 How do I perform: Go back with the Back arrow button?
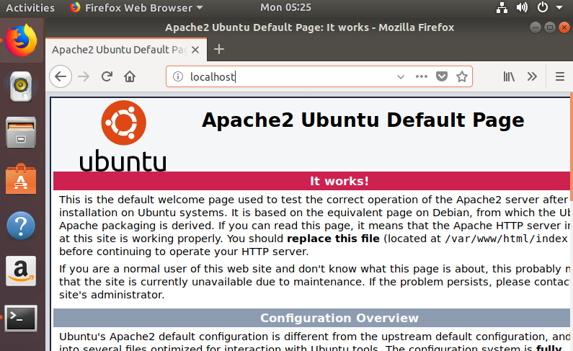coord(61,76)
